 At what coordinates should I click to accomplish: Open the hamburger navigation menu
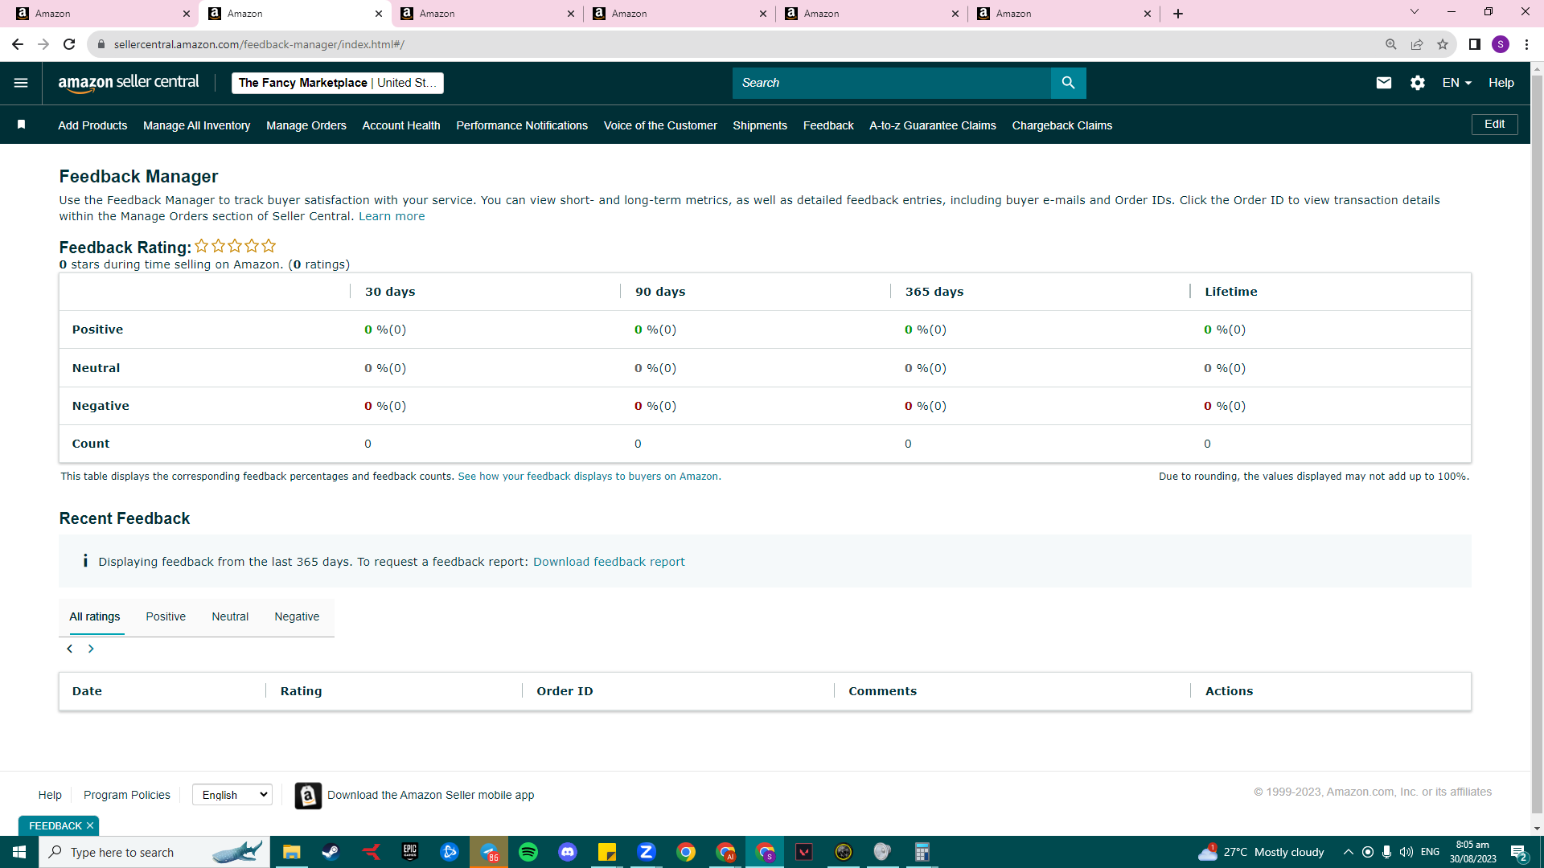pos(21,83)
